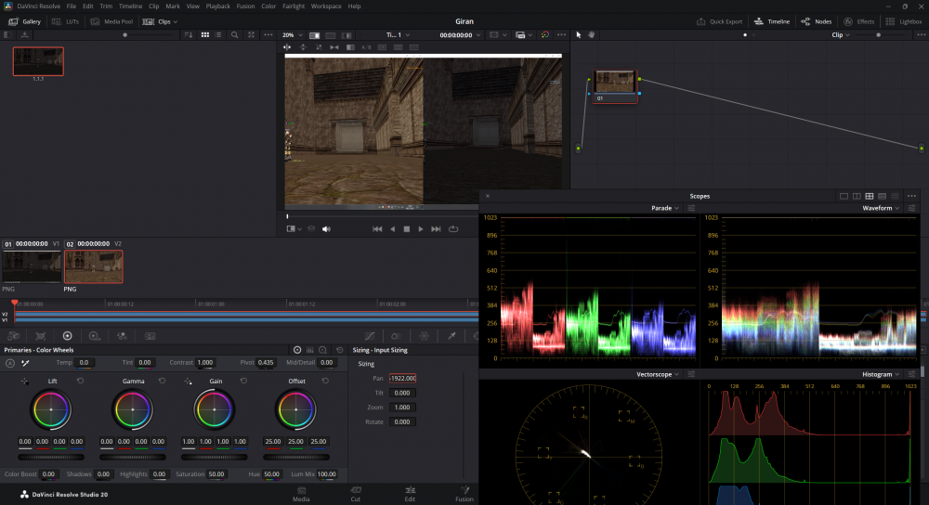Switch gallery to list view
Image resolution: width=929 pixels, height=505 pixels.
pyautogui.click(x=218, y=35)
